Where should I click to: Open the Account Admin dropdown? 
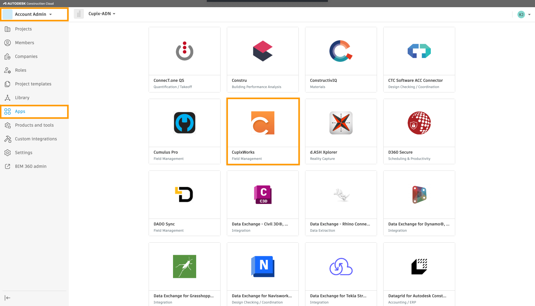point(34,14)
